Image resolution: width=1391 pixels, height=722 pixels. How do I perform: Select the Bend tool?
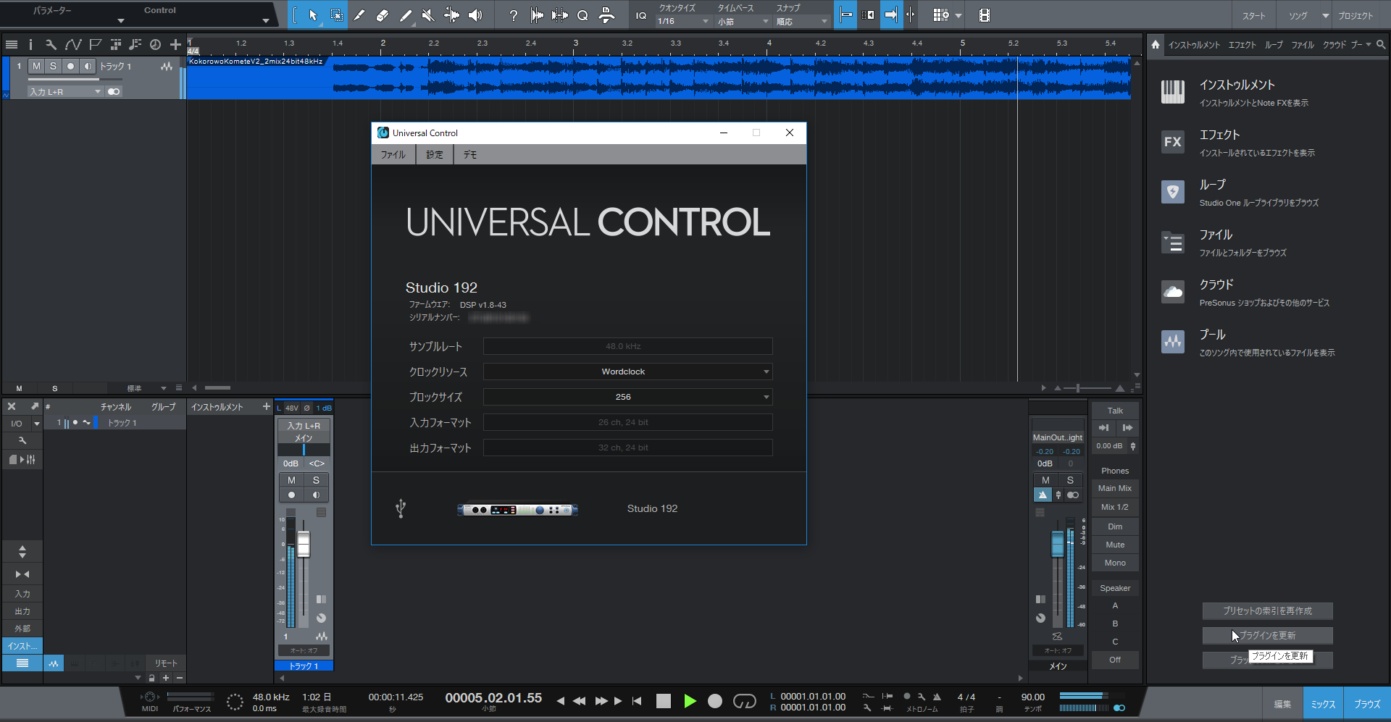[x=451, y=15]
